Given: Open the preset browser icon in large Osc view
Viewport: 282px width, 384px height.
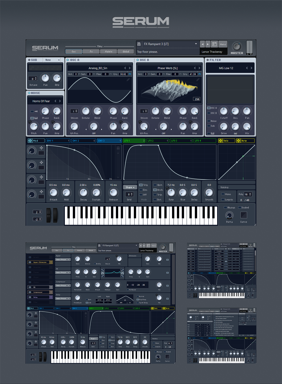Looking at the screenshot, I should click(x=214, y=44).
